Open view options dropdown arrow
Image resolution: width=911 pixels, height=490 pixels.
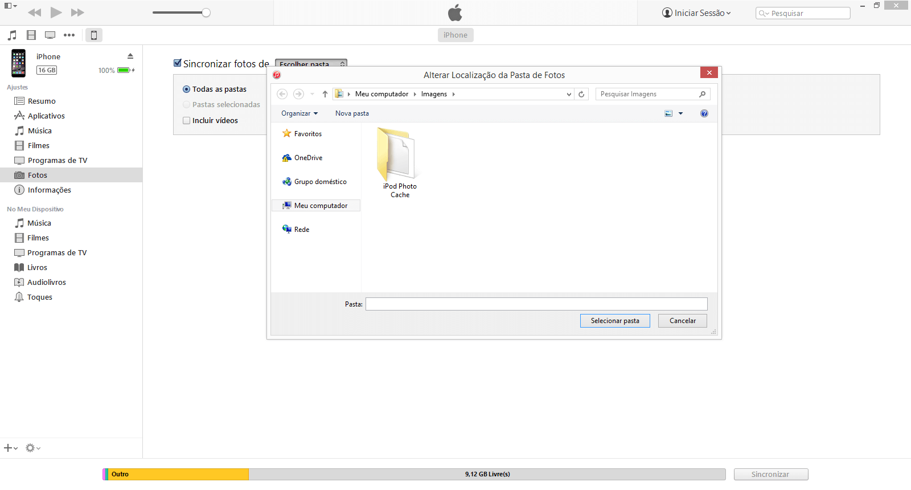pyautogui.click(x=680, y=113)
